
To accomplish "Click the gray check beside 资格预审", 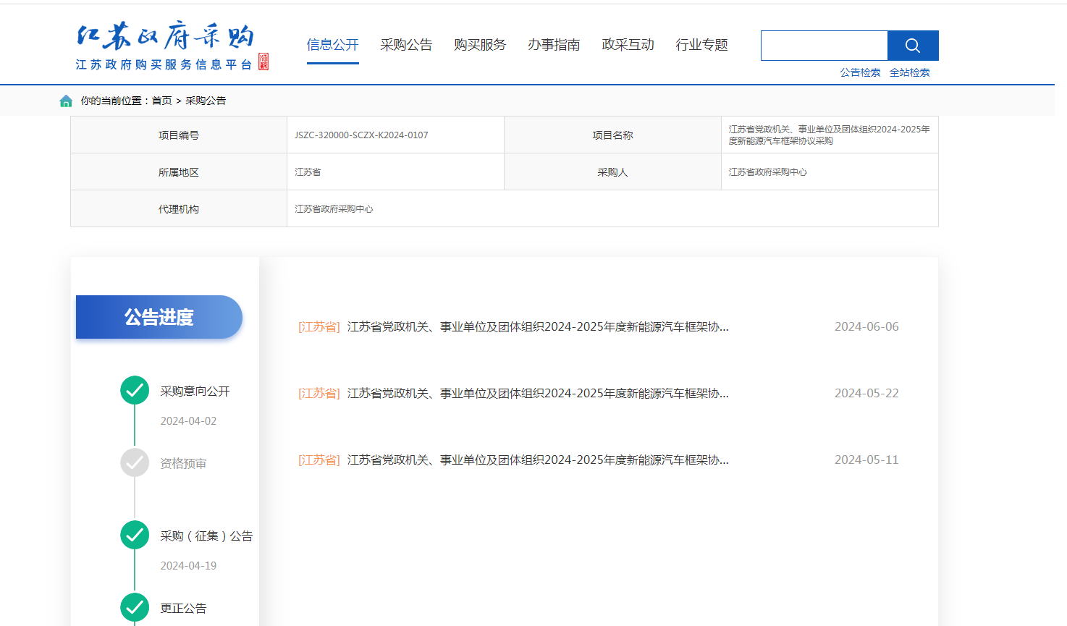I will (135, 463).
